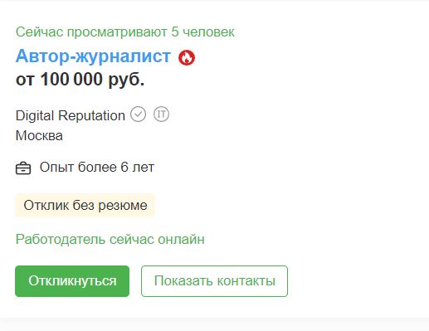Reveal contacts via Показать контакты button

coord(214,281)
